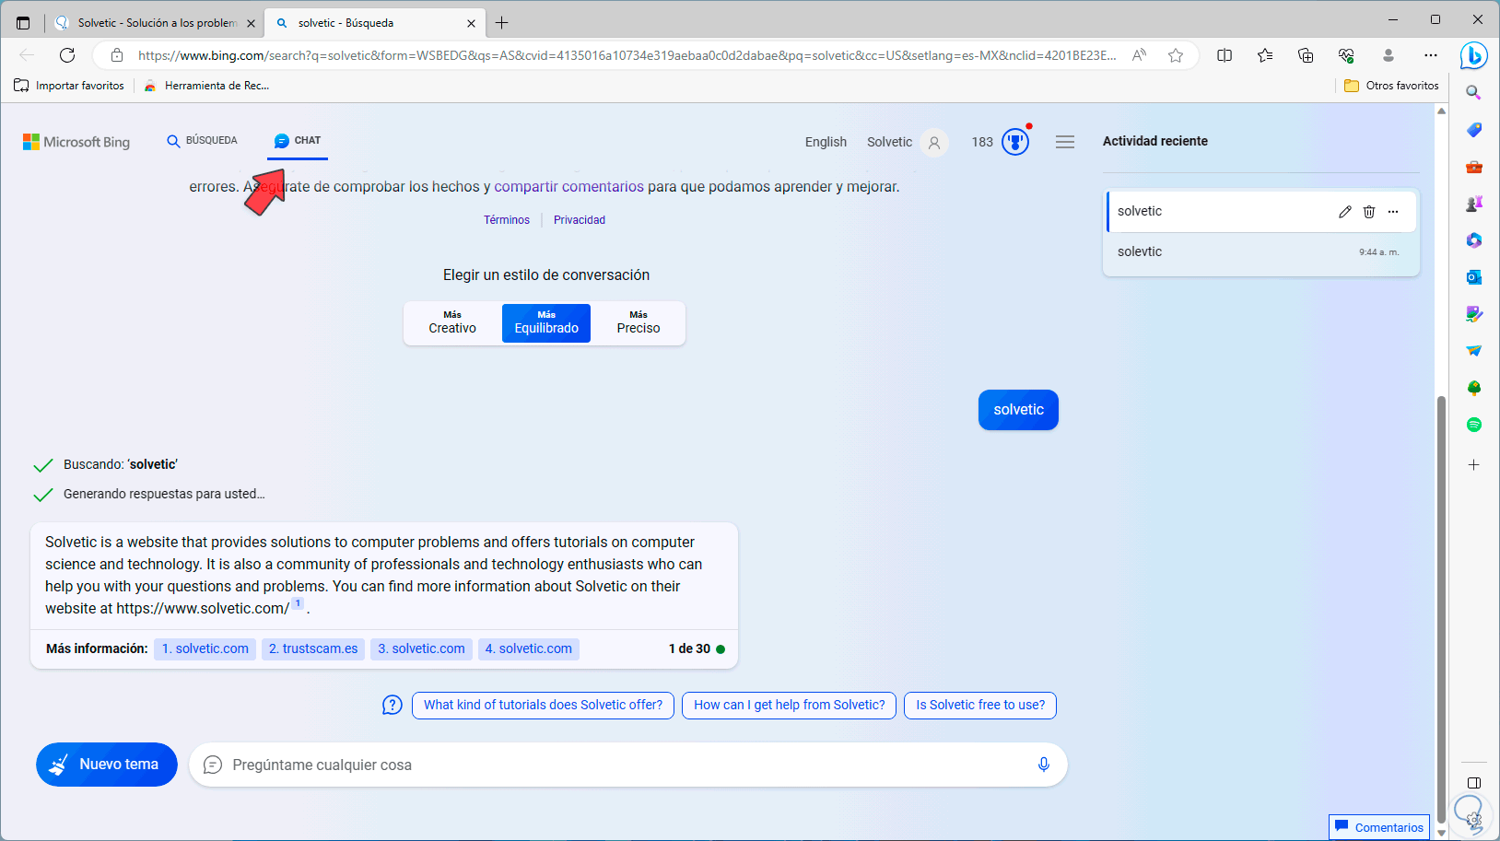Click the address bar URL

coord(627,55)
